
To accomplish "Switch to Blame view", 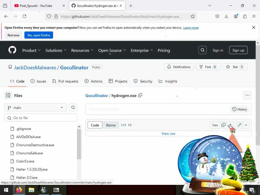I will tap(111, 125).
